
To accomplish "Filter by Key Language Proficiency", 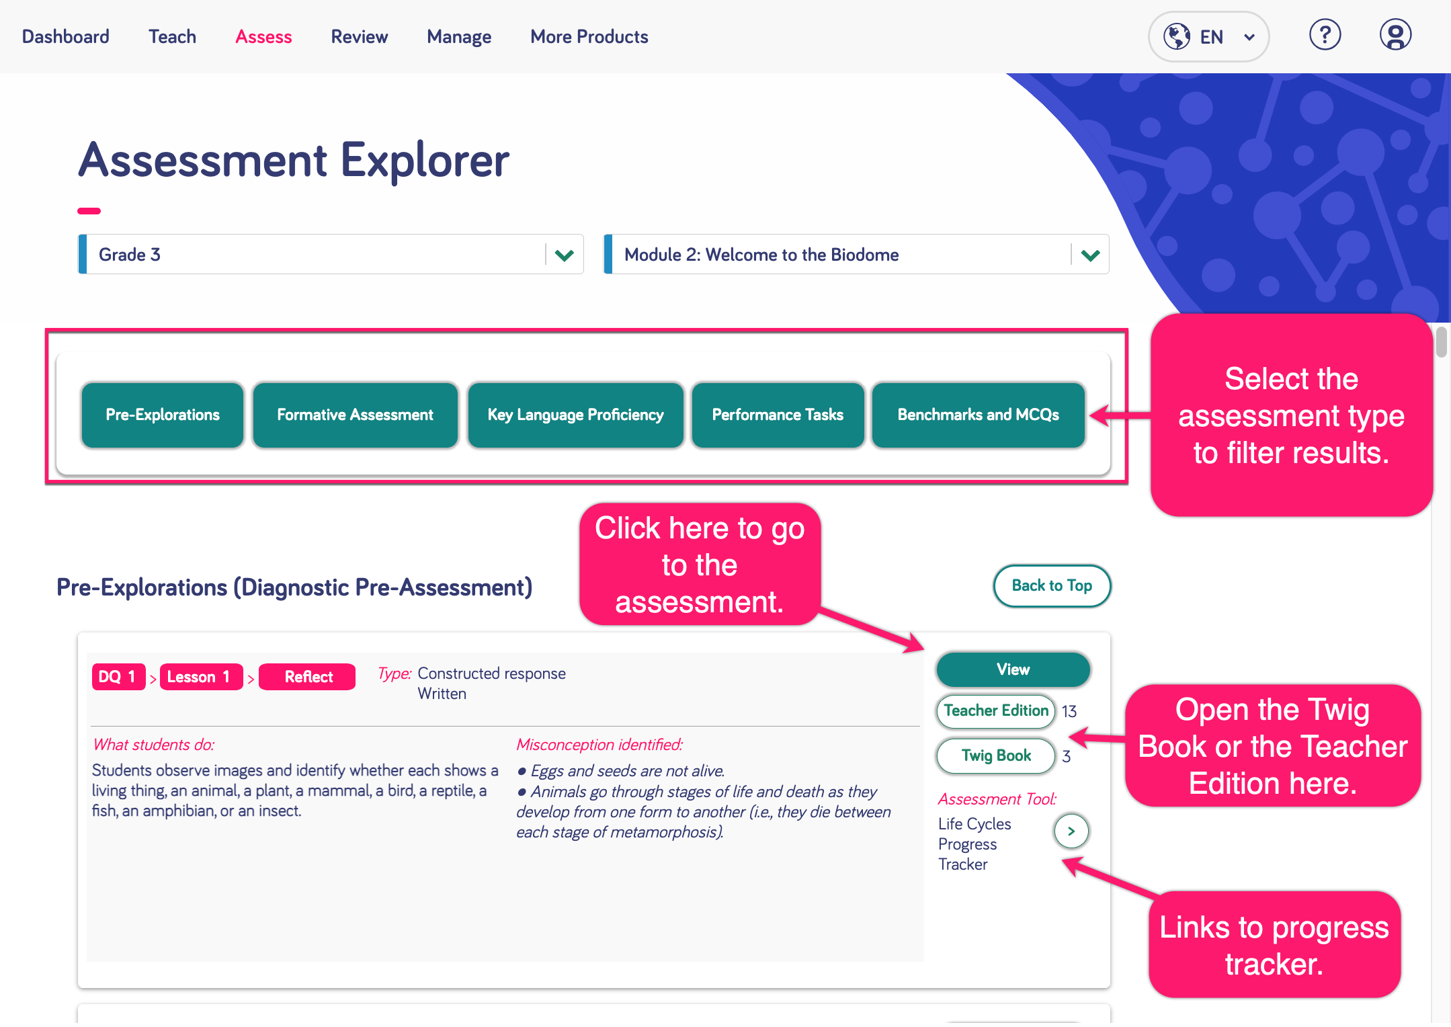I will pos(575,415).
